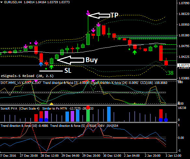Select the DOT.MMS_v1 indicator label
190x159 pixels.
click(x=21, y=83)
